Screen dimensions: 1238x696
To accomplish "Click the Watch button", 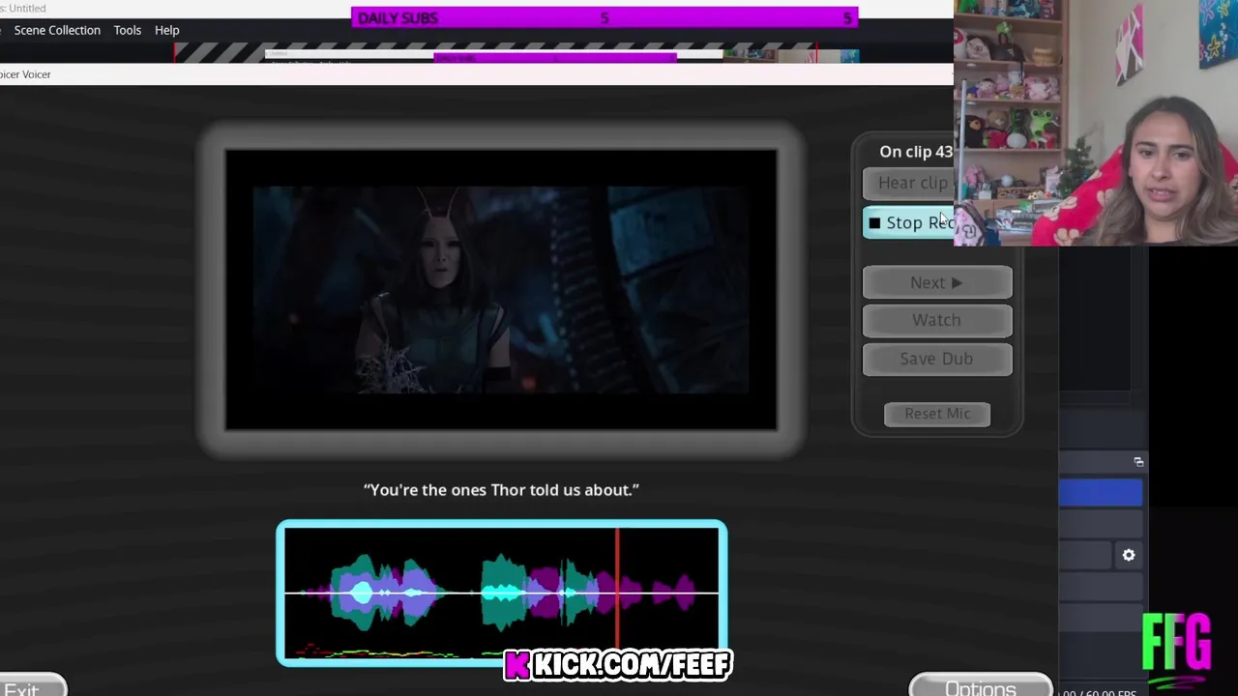I will [x=937, y=320].
